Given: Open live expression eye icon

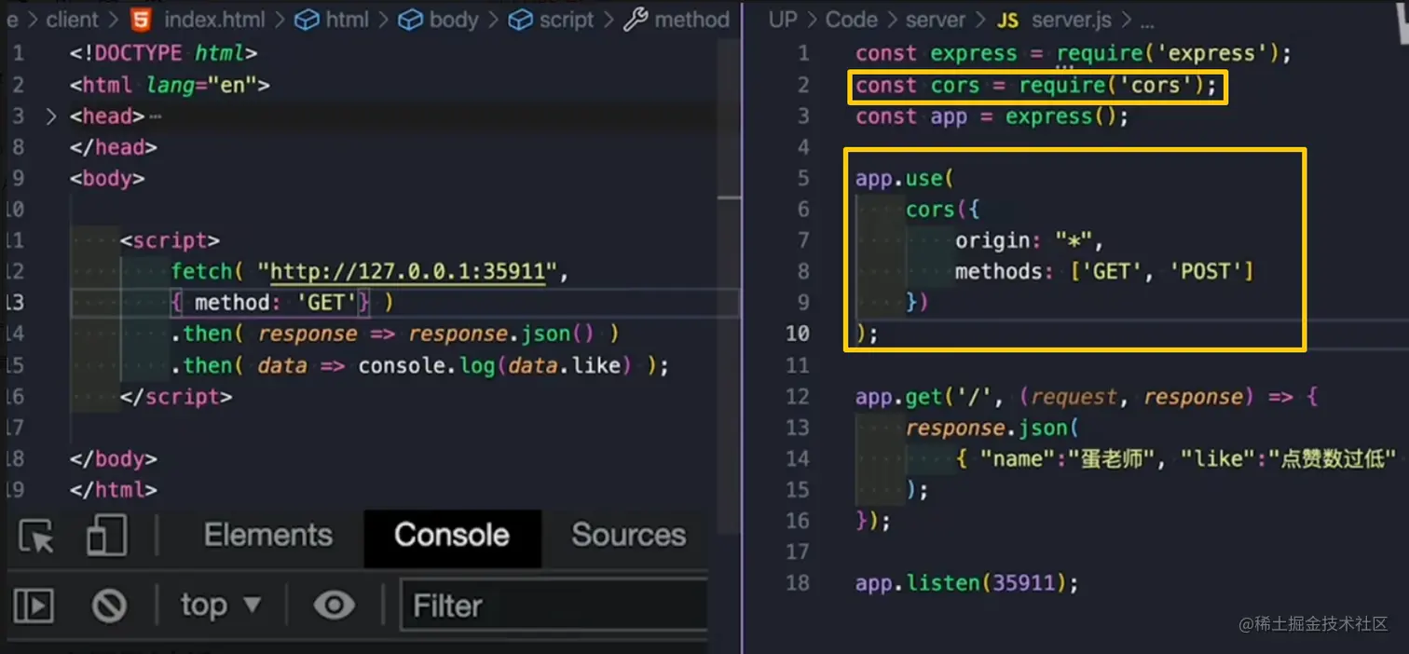Looking at the screenshot, I should coord(334,606).
